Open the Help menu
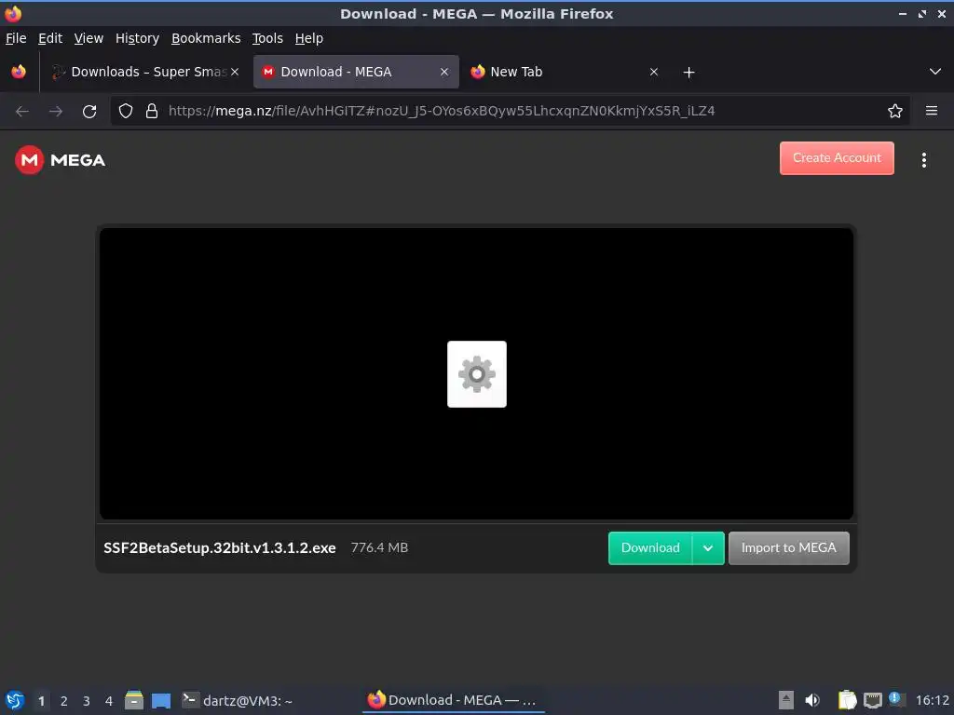This screenshot has width=954, height=715. pos(309,38)
